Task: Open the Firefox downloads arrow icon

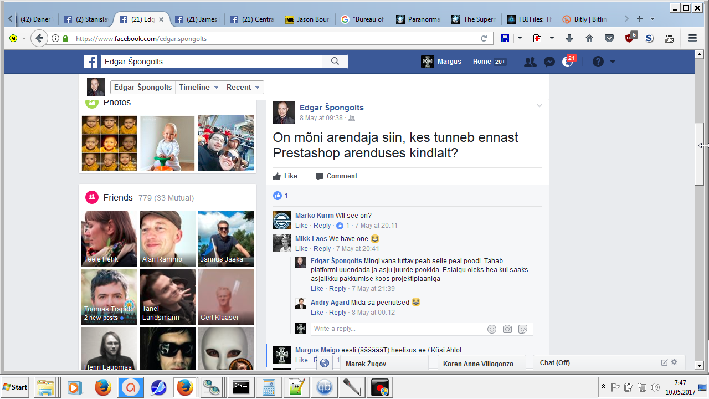Action: [569, 38]
